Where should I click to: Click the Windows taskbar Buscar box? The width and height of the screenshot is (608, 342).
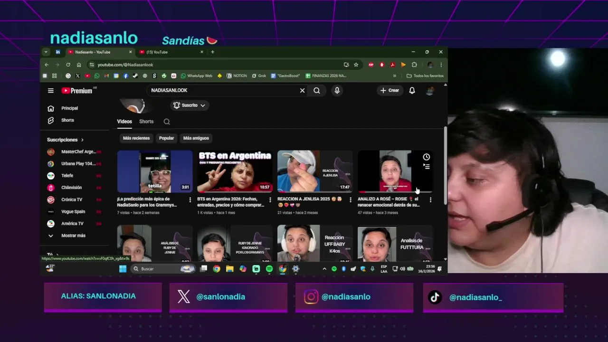click(163, 269)
